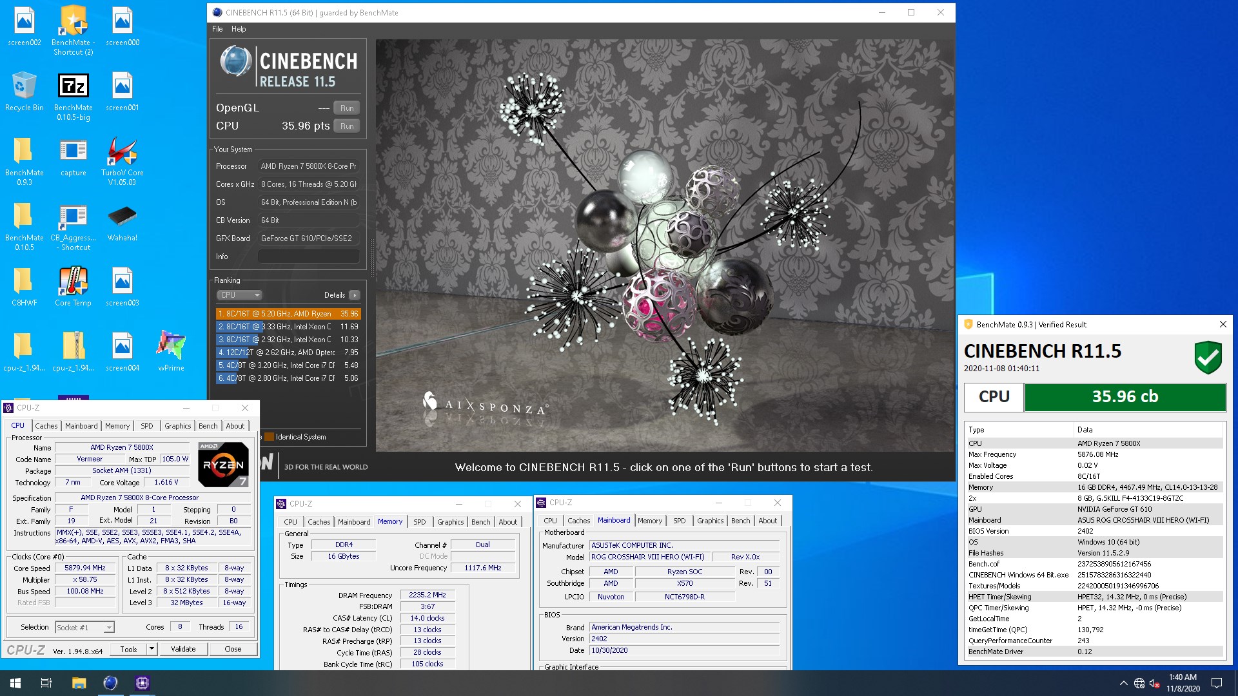Open Bench tab in CPU-Z CPU window

pyautogui.click(x=208, y=426)
